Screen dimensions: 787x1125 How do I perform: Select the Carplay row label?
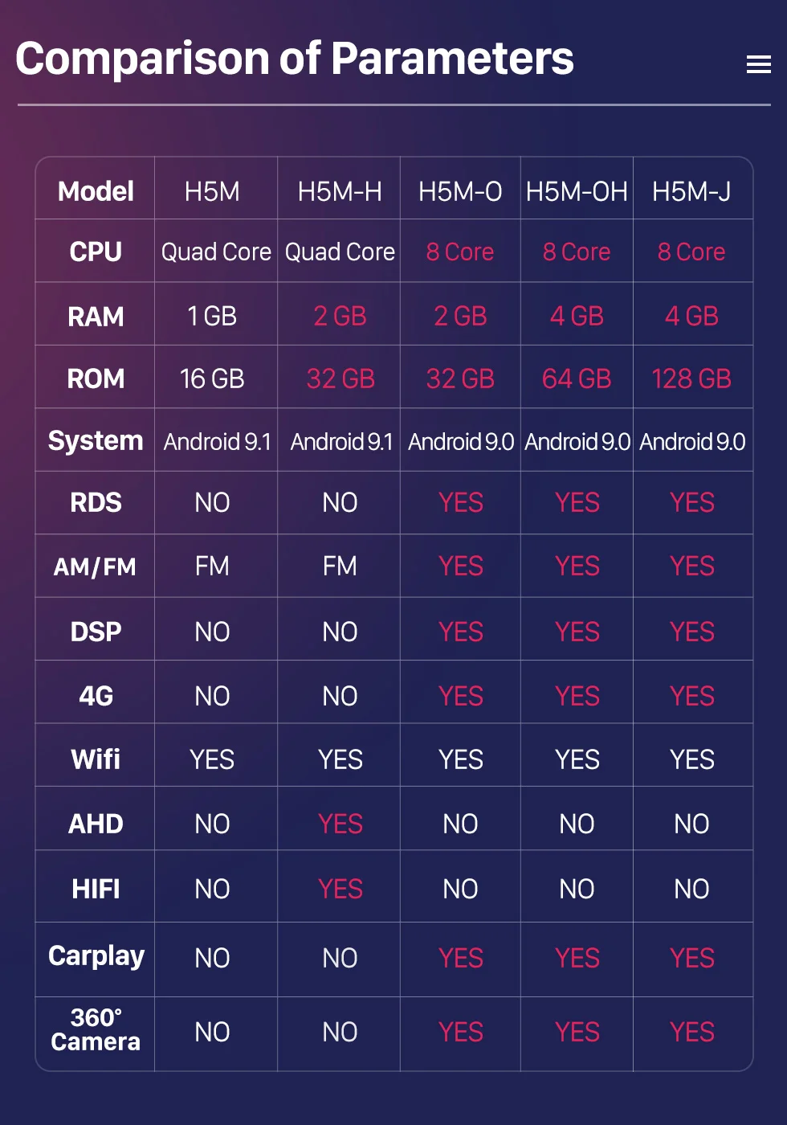click(x=96, y=956)
